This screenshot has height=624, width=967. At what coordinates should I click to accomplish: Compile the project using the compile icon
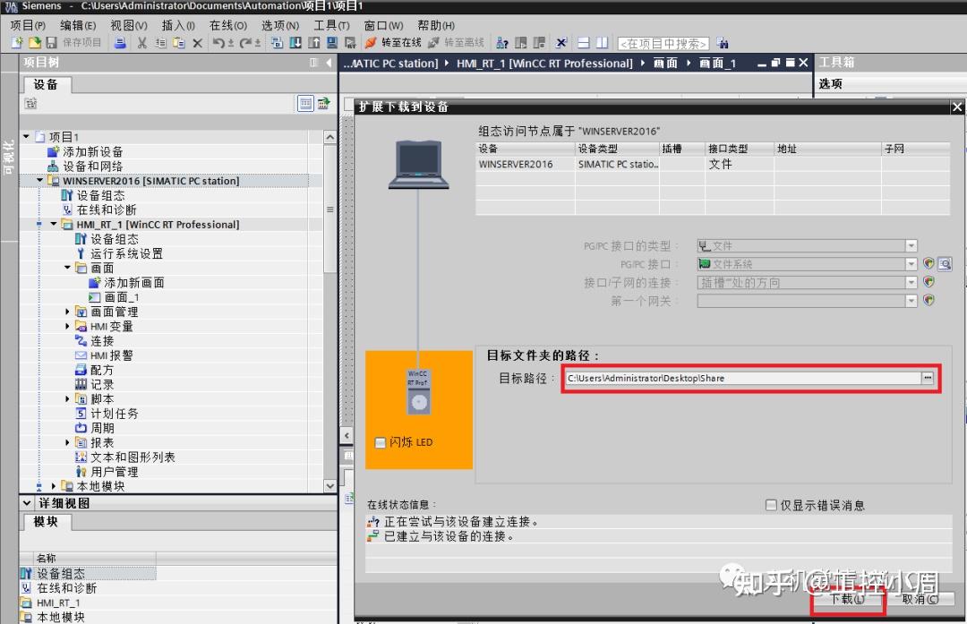click(x=277, y=43)
